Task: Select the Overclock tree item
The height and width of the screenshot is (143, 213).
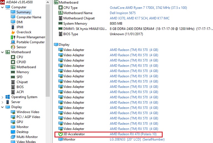Action: tap(24, 32)
